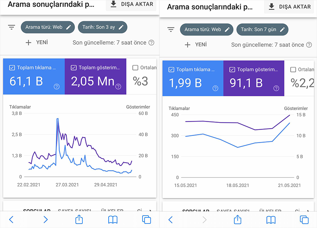317x228 pixels.
Task: Toggle Toplam tıklama checkbox on left card
Action: click(12, 68)
